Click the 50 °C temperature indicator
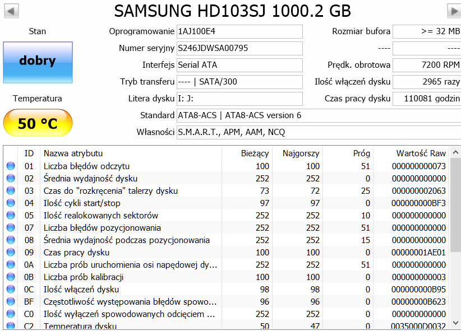The height and width of the screenshot is (331, 461). point(38,123)
